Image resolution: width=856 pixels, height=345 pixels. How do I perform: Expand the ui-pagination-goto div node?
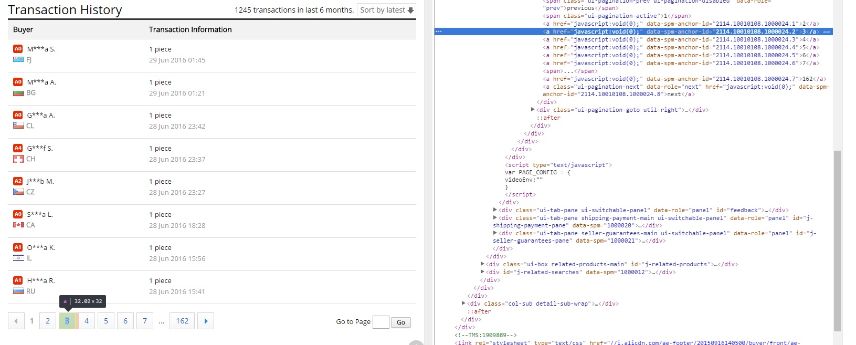click(533, 110)
